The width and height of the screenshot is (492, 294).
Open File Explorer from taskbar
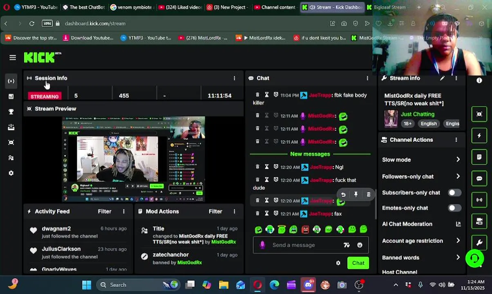pyautogui.click(x=224, y=285)
